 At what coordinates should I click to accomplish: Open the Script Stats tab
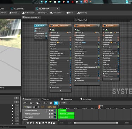point(86,99)
